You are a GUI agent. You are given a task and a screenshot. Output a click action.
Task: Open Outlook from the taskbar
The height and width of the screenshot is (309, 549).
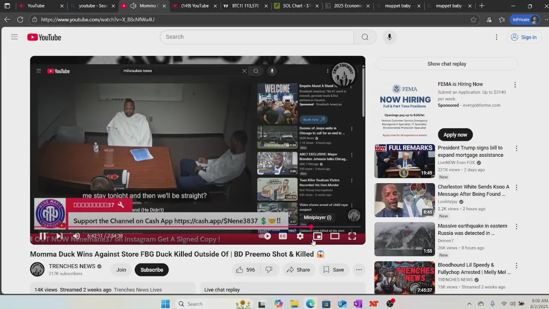342,304
